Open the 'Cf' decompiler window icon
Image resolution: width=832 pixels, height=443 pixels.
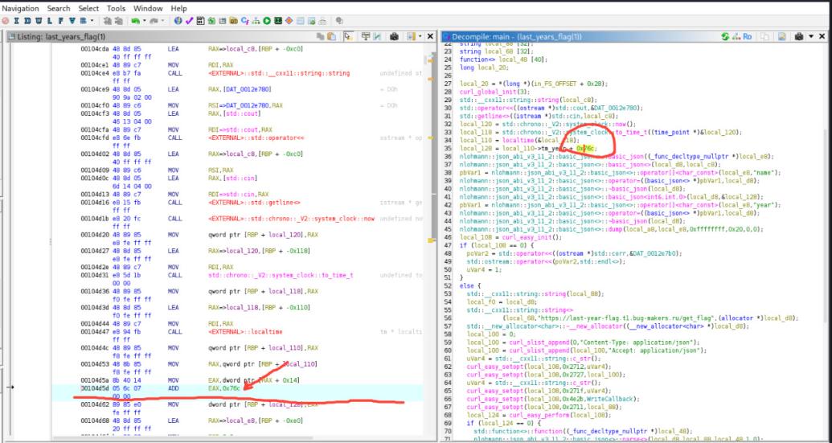point(245,21)
